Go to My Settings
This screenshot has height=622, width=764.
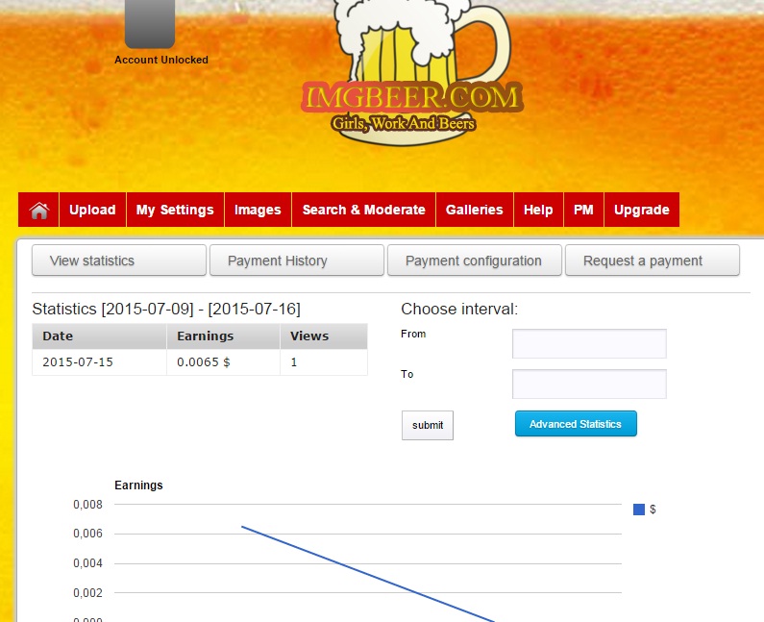coord(175,211)
